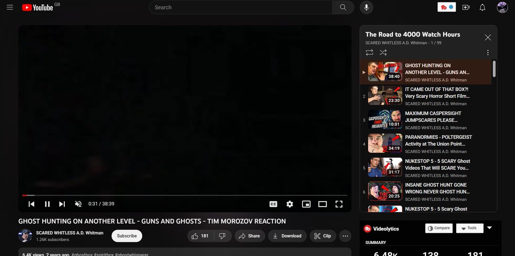Play MAXIMUM CASPERSIGHT JUMPSCARES video
The image size is (515, 256).
coord(426,120)
